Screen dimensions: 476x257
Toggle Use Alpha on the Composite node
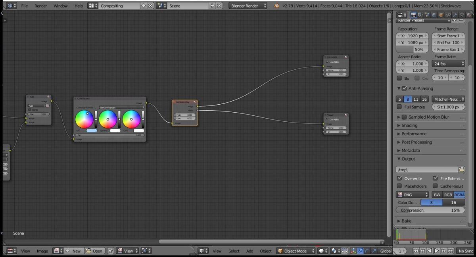[x=327, y=62]
